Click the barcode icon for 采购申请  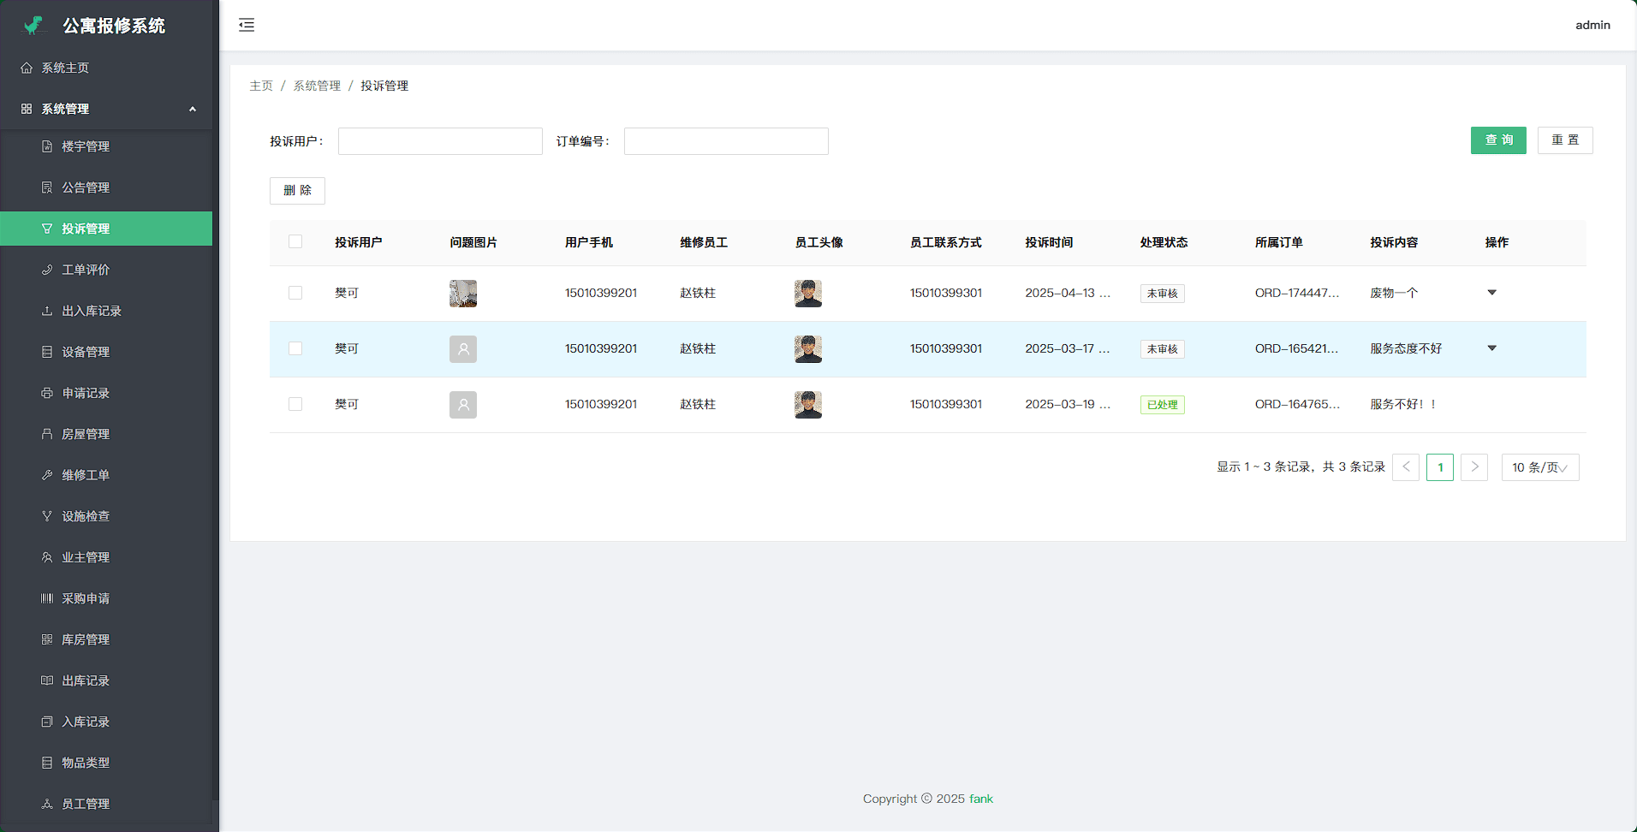point(47,598)
